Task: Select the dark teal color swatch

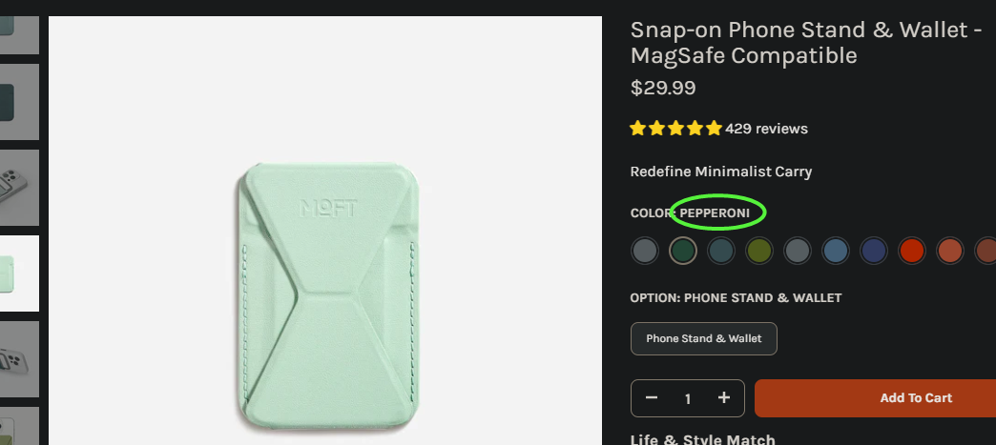Action: [x=721, y=251]
